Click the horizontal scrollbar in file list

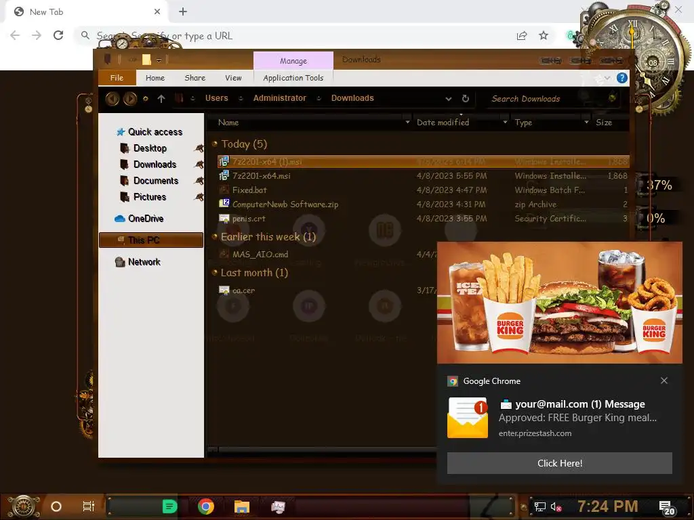326,450
